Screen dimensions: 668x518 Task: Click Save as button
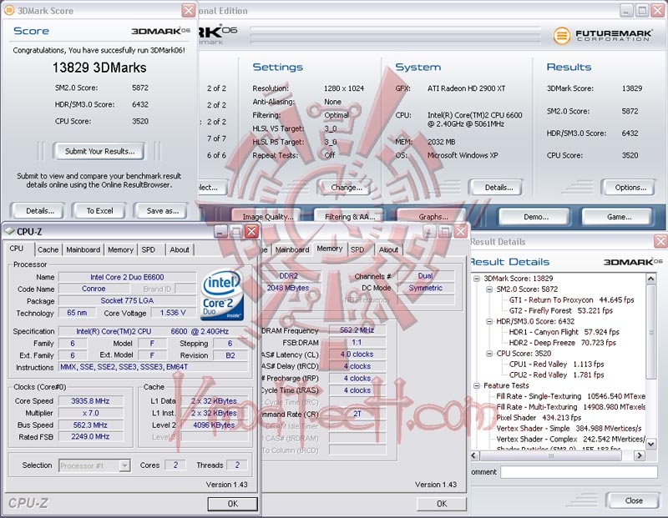click(162, 211)
